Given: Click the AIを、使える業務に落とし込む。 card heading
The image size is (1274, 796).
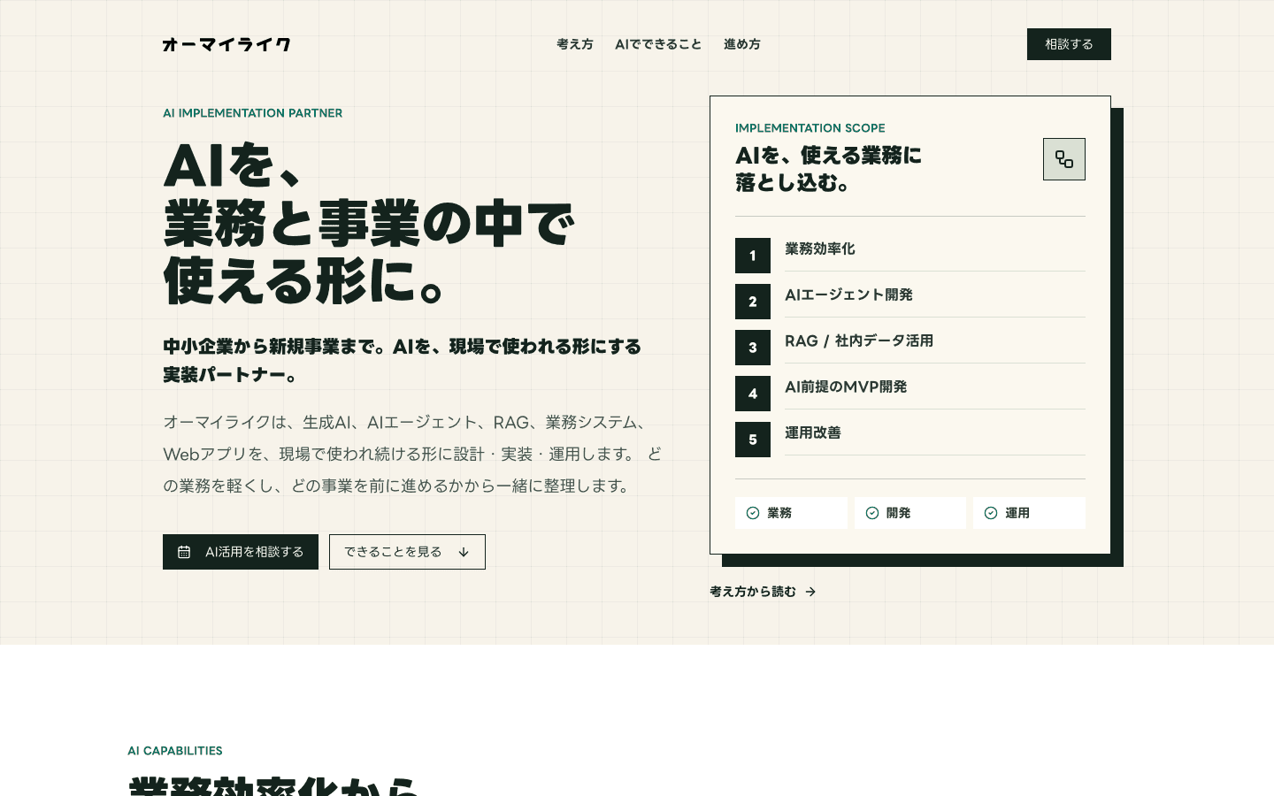Looking at the screenshot, I should (829, 169).
